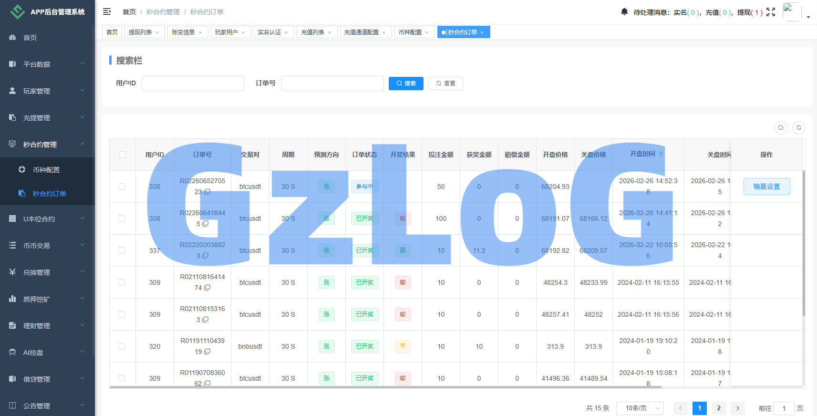This screenshot has width=817, height=416.
Task: Close the 秒合约订单 tab
Action: 482,32
